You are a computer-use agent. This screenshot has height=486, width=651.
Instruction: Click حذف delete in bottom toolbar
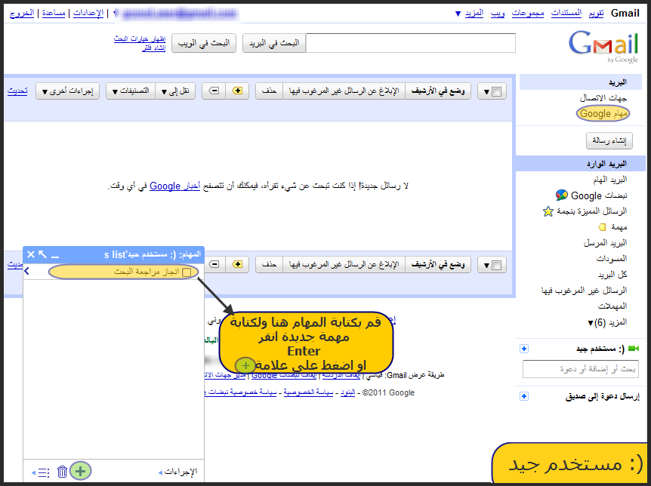click(269, 264)
